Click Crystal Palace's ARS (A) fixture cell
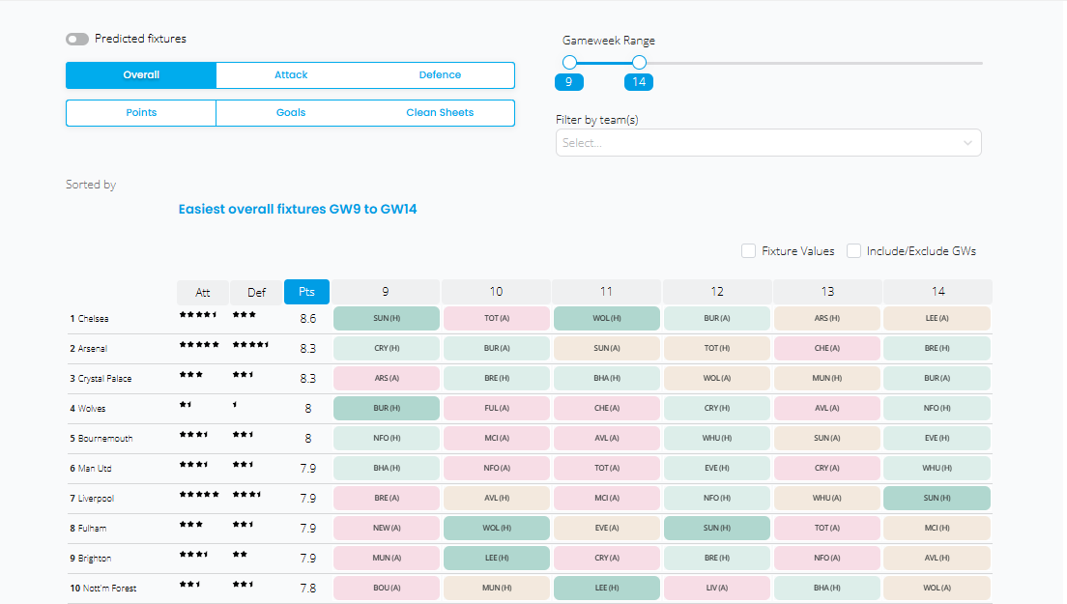 tap(387, 378)
